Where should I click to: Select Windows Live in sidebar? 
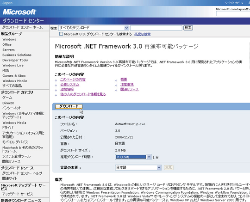coord(13,66)
